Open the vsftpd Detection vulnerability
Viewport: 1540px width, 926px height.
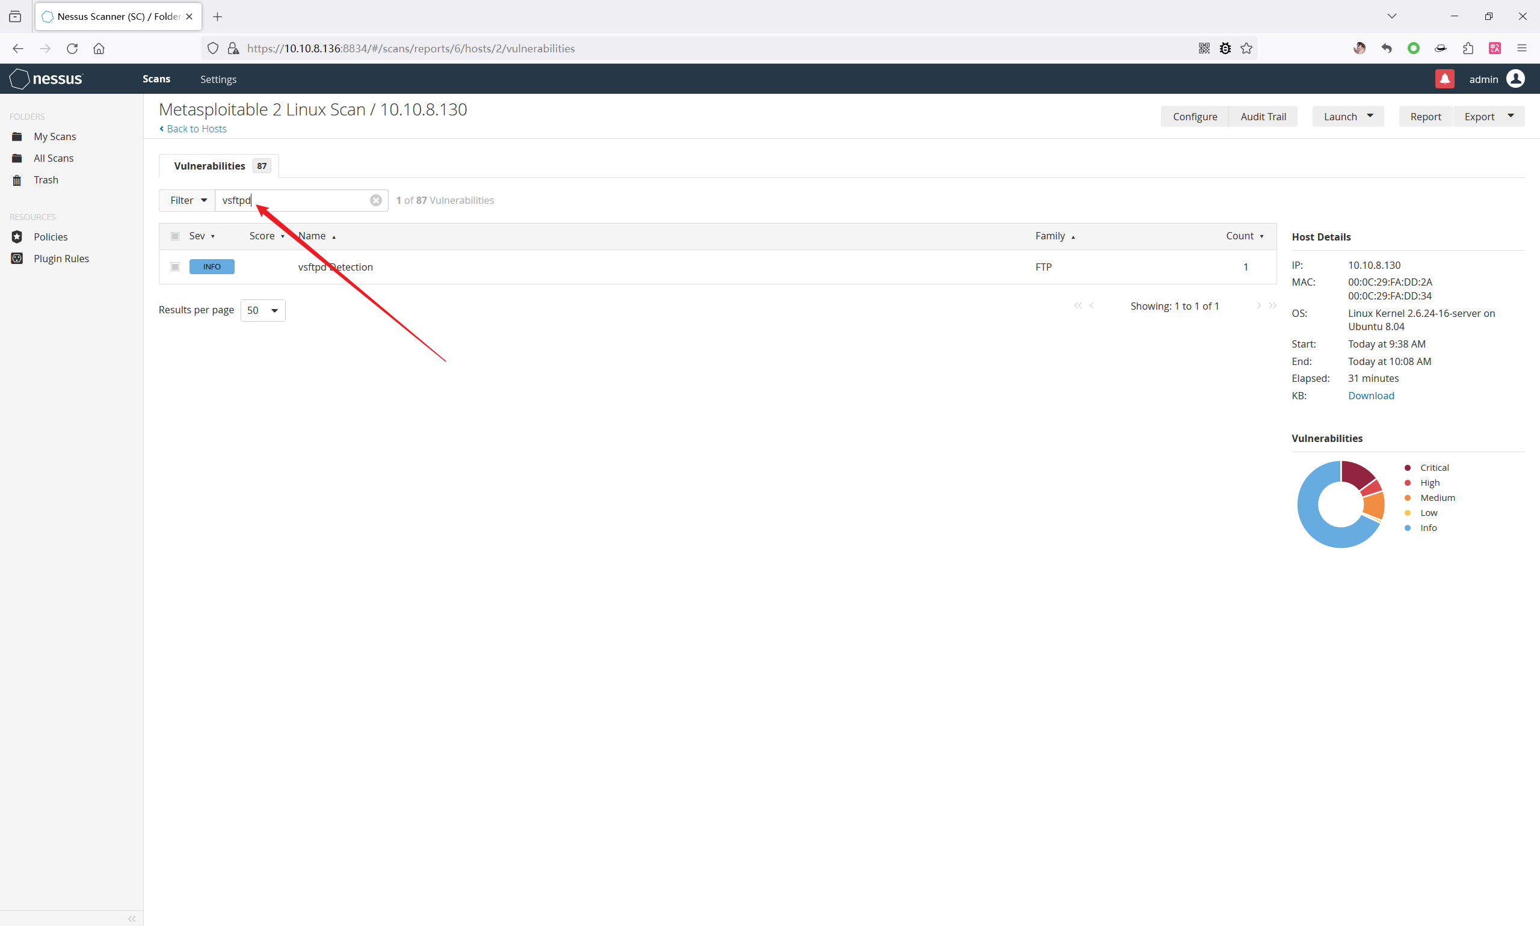coord(335,267)
